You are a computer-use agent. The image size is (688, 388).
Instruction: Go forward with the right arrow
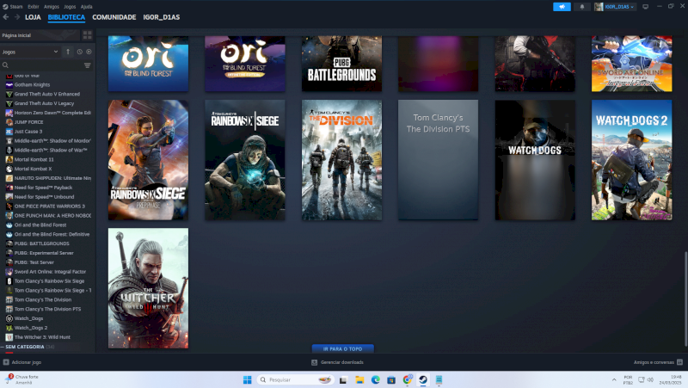pos(16,17)
